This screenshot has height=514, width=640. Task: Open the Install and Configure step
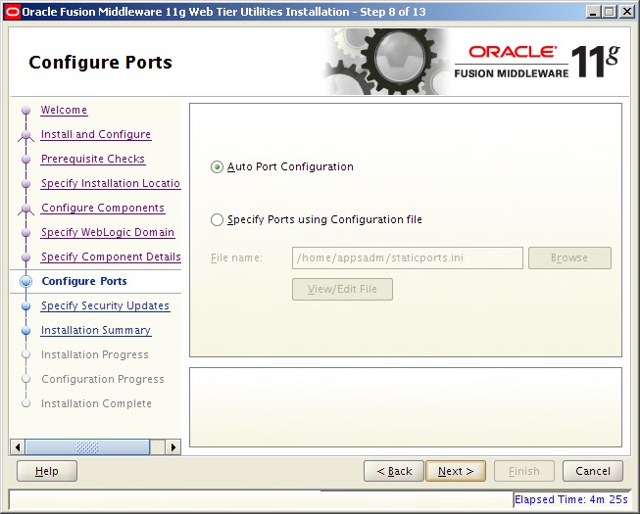pos(96,134)
